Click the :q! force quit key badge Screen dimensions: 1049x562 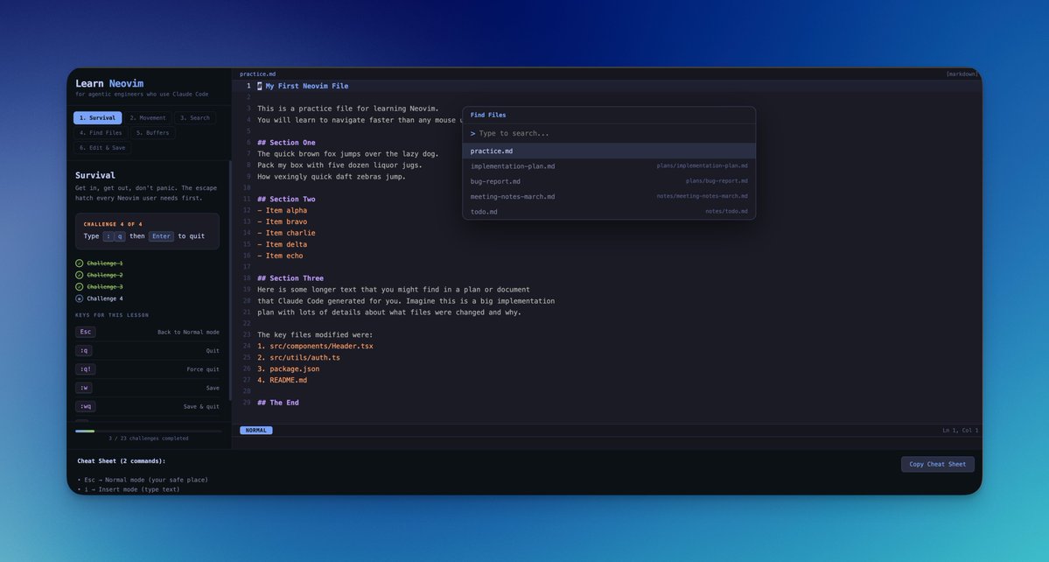click(86, 369)
